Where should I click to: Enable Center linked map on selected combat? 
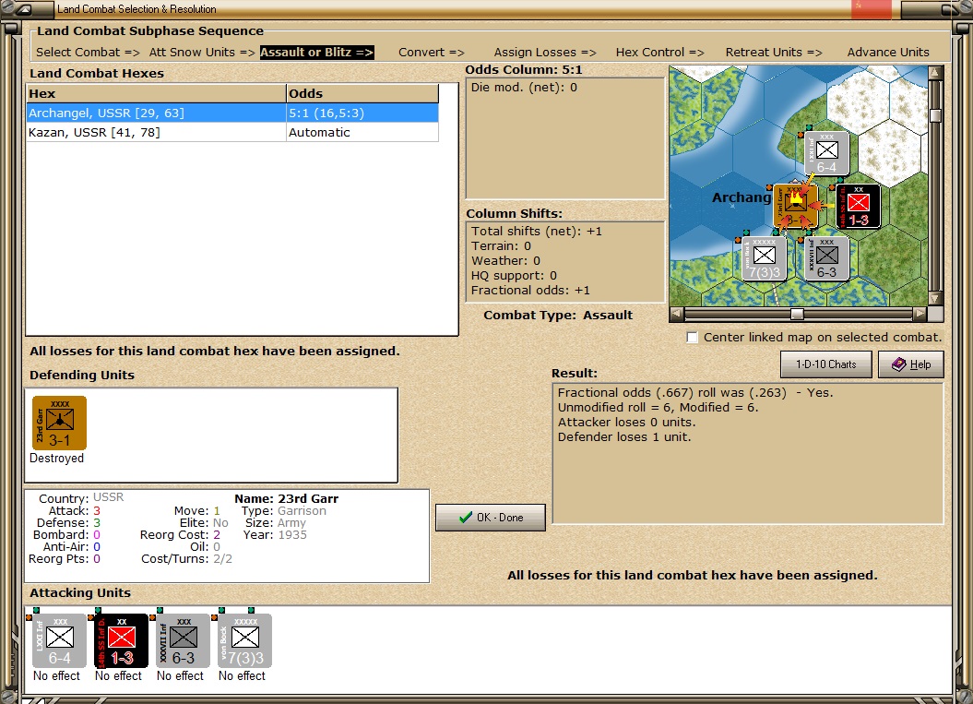coord(693,337)
